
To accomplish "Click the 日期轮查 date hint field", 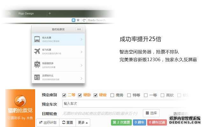I will tap(100, 114).
